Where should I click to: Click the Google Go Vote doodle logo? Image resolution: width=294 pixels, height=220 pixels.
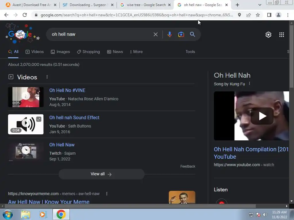pos(22,34)
